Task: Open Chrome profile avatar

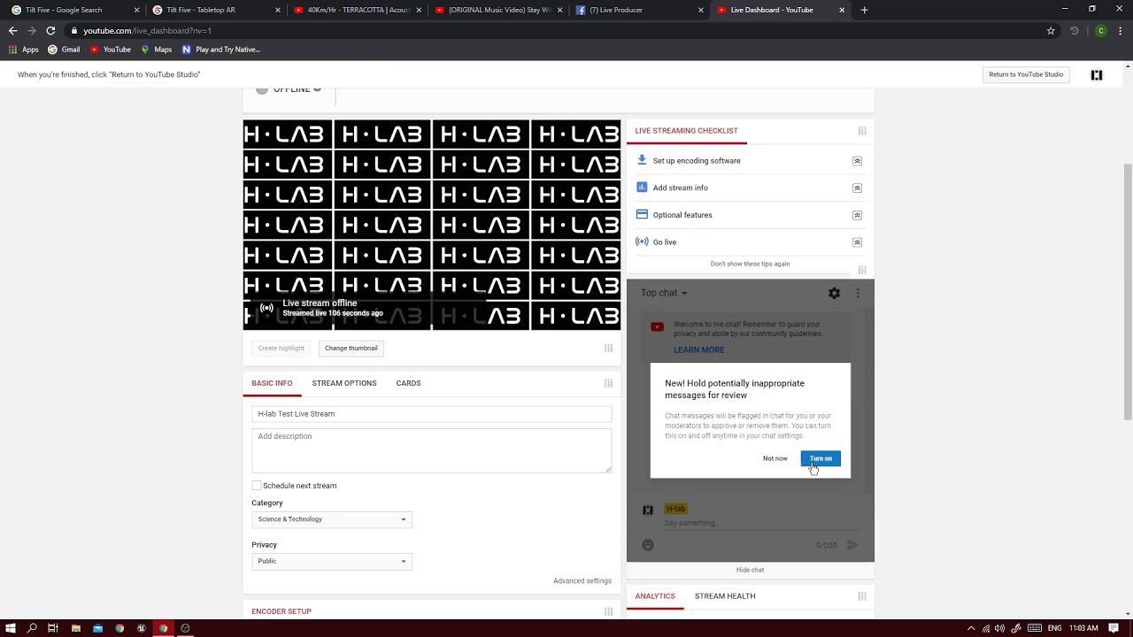Action: click(x=1101, y=30)
